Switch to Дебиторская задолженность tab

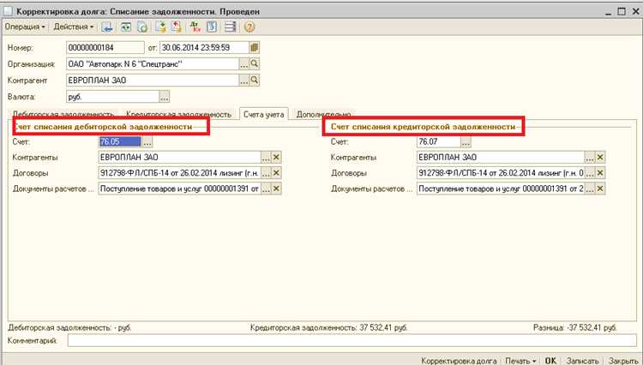coord(61,114)
